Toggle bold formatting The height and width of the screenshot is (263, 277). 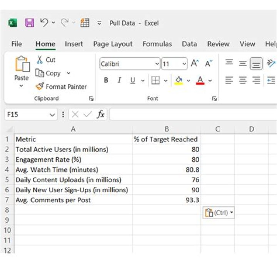tap(106, 80)
